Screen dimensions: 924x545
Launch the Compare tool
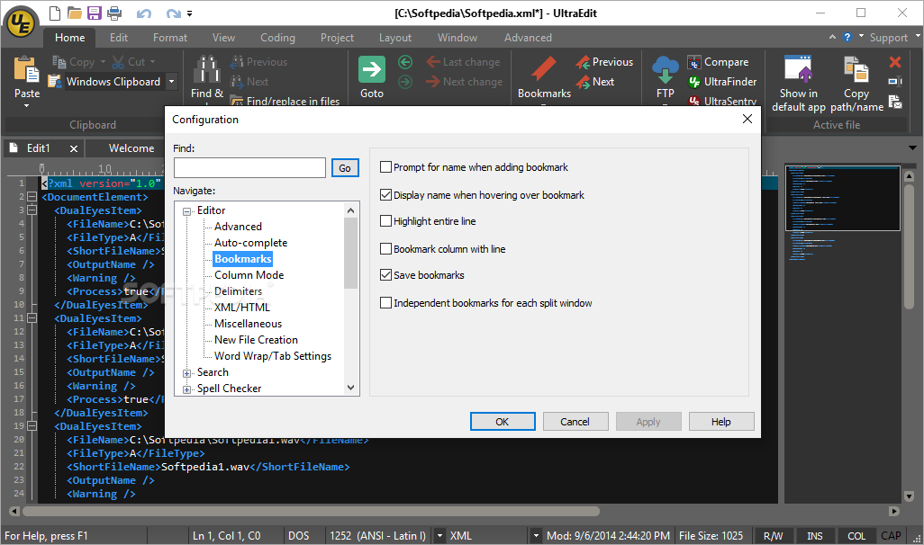coord(718,62)
